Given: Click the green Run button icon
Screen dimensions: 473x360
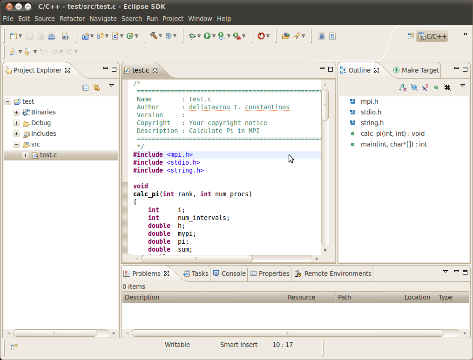Looking at the screenshot, I should [x=207, y=36].
